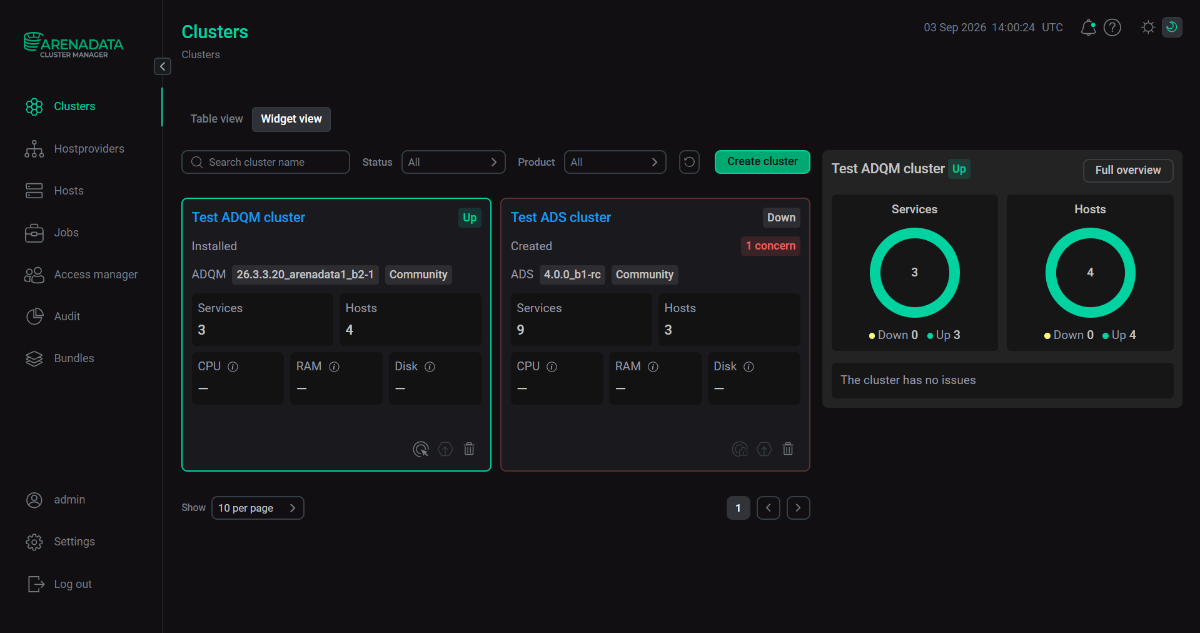Open the Jobs page
The width and height of the screenshot is (1200, 633).
point(66,233)
